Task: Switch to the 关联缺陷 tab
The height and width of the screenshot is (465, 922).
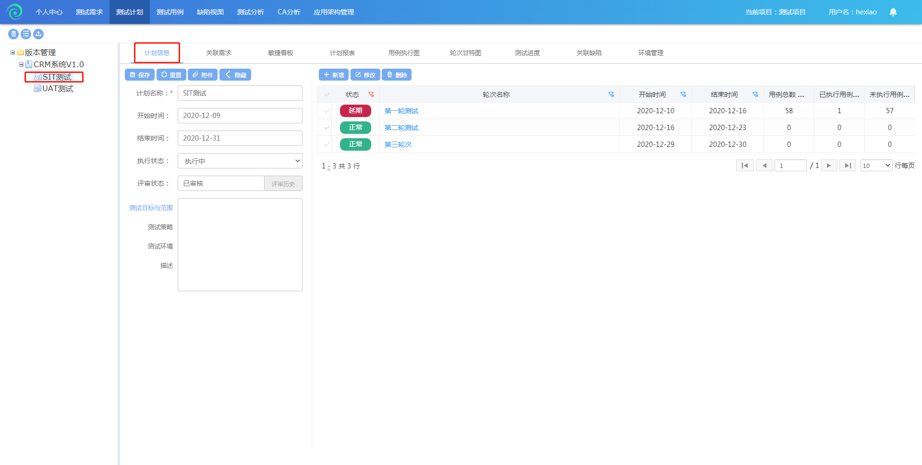Action: (x=589, y=53)
